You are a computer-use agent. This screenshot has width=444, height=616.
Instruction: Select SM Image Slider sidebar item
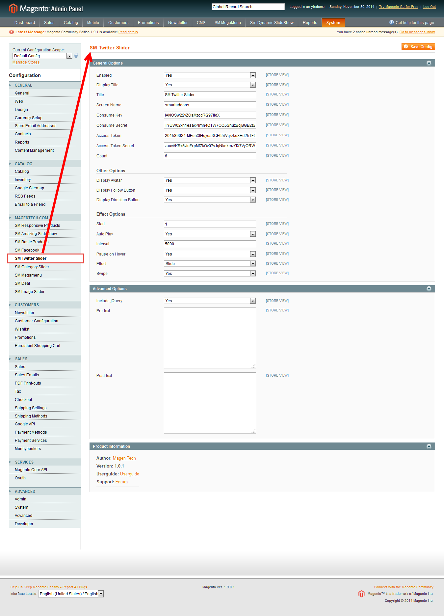pos(45,292)
